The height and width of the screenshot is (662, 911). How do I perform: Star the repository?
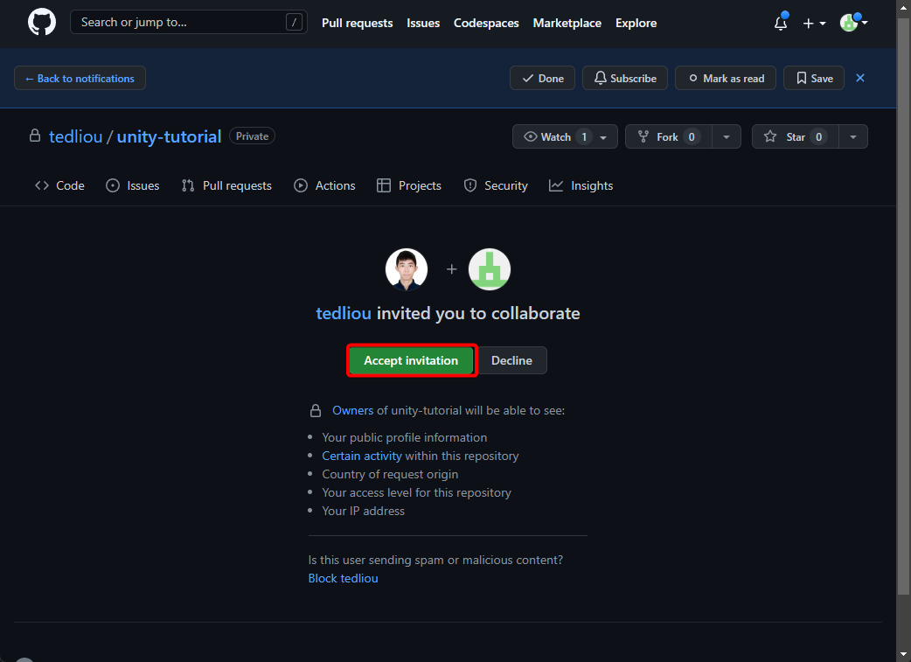pos(796,136)
